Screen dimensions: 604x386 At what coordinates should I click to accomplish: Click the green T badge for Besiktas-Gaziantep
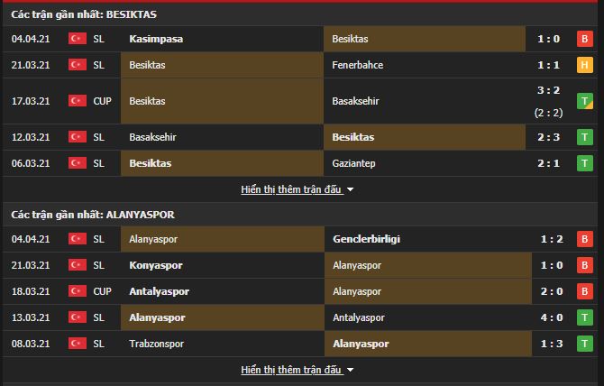pyautogui.click(x=584, y=163)
